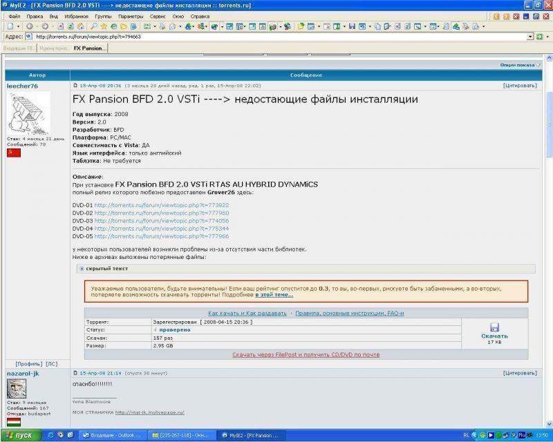
Task: Open the Избранное menu
Action: point(76,16)
